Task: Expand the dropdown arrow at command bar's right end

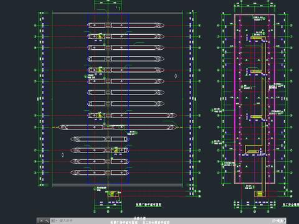Action: click(x=285, y=221)
